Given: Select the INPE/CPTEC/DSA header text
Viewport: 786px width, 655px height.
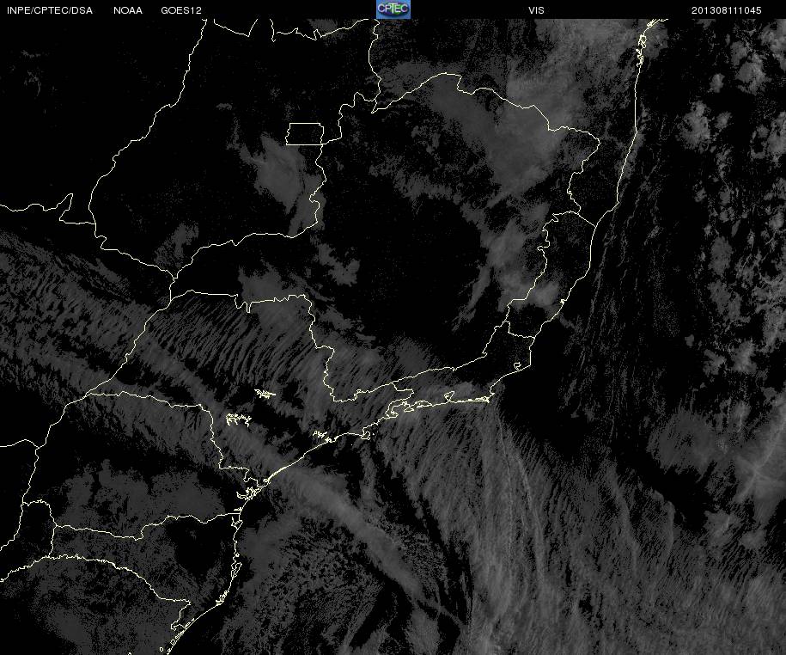Looking at the screenshot, I should 50,10.
